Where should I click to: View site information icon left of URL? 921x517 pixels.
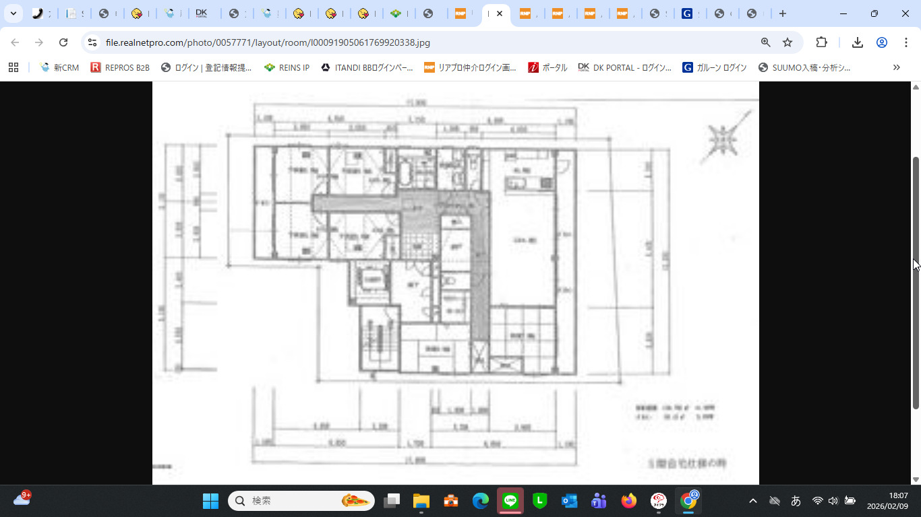[93, 42]
